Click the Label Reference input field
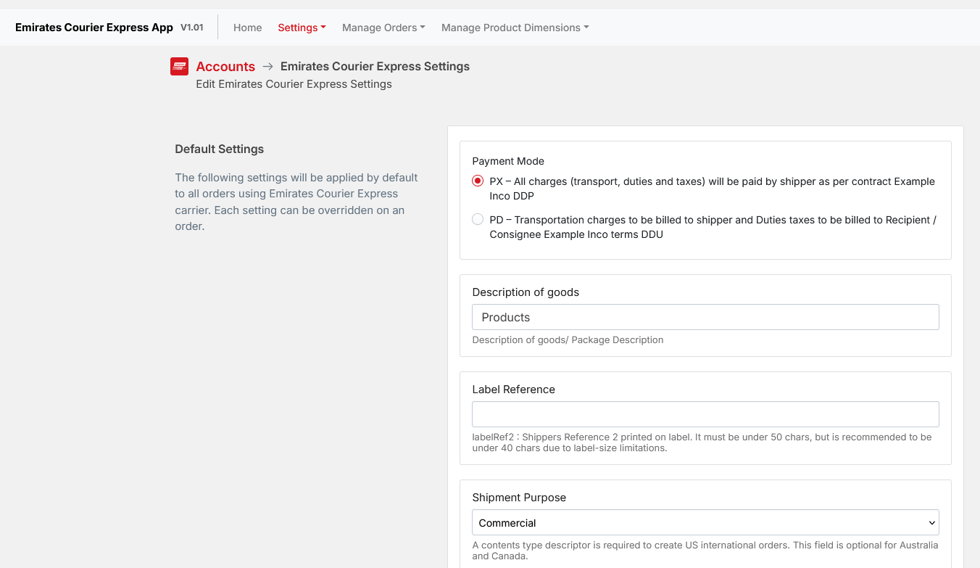 [x=705, y=414]
